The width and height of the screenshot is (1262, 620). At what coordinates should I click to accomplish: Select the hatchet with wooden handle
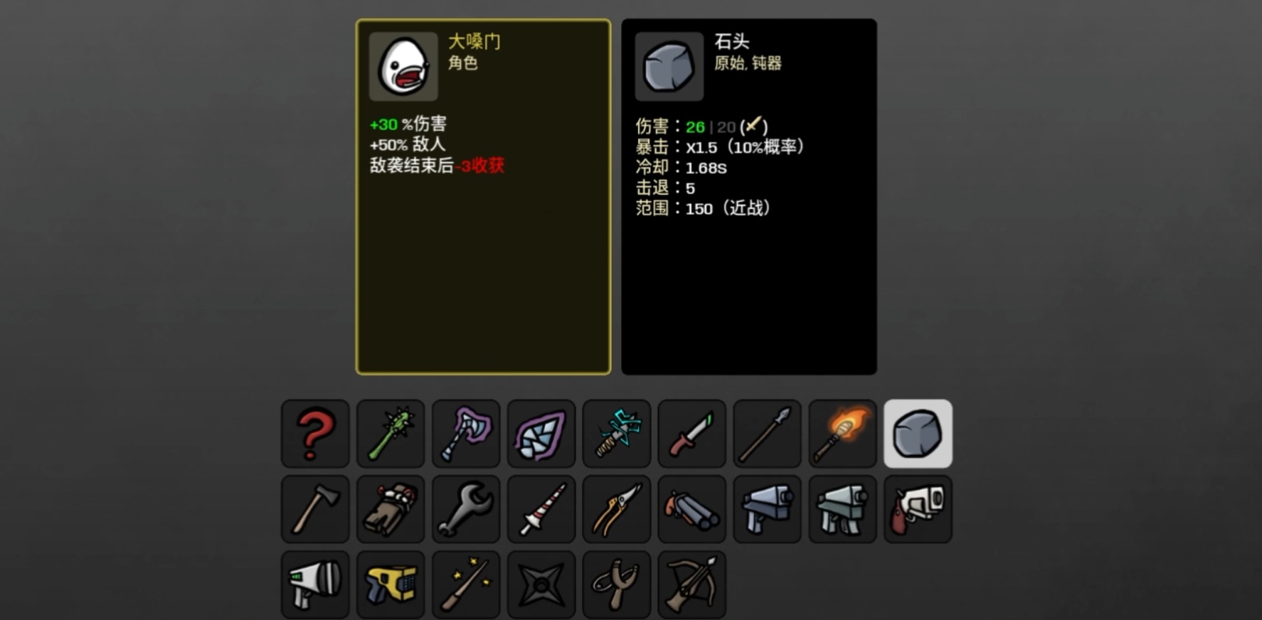(x=315, y=509)
